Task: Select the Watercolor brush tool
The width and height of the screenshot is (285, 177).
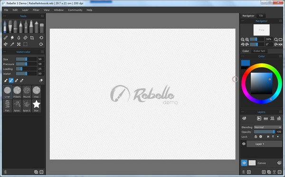Action: 5,27
